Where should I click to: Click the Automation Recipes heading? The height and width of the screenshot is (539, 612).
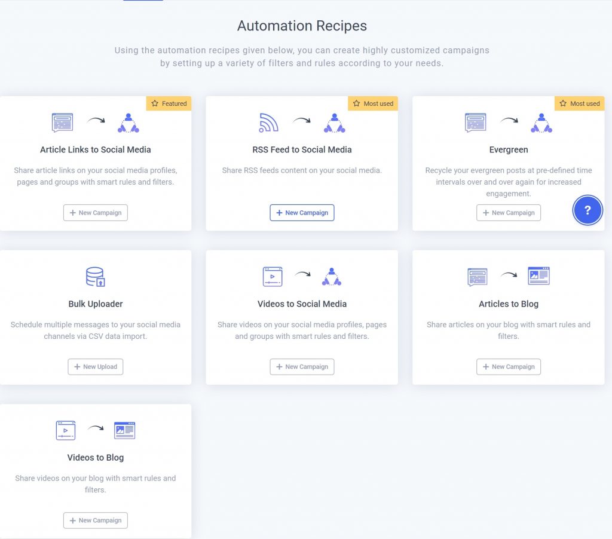[302, 26]
